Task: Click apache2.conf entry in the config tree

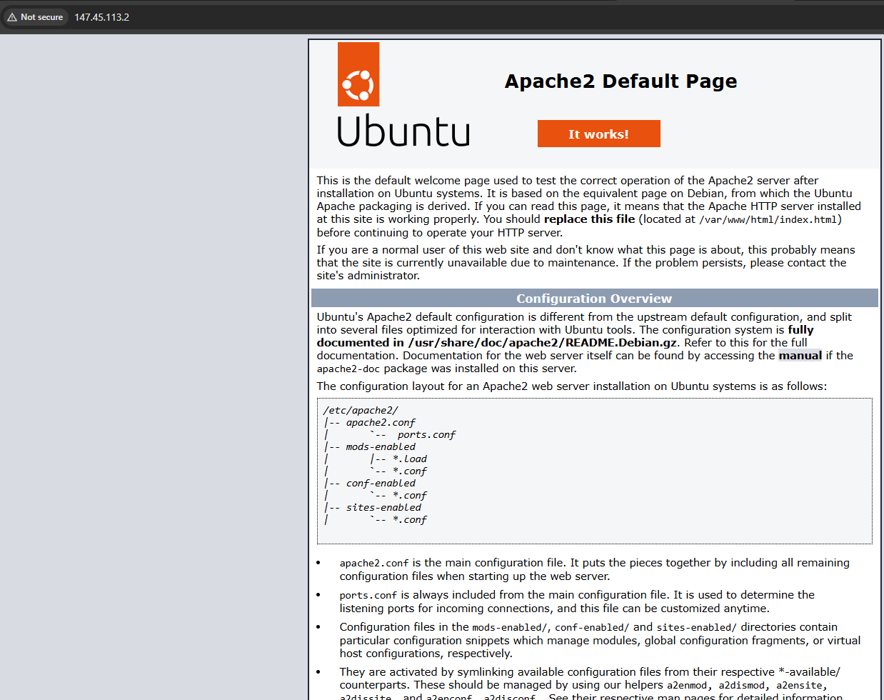Action: click(381, 423)
